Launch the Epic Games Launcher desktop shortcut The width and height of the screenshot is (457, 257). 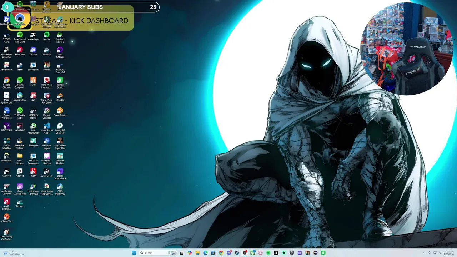(x=6, y=53)
